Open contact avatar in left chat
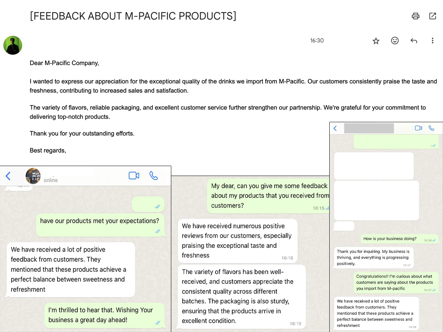The height and width of the screenshot is (332, 443). tap(33, 176)
